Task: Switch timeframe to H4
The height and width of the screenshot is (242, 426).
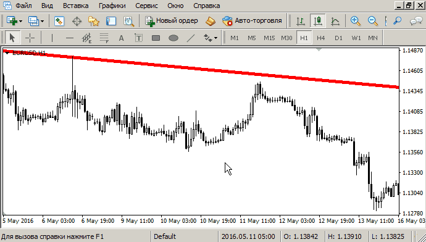Action: 321,38
